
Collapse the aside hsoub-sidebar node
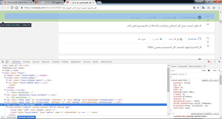pyautogui.click(x=6, y=78)
